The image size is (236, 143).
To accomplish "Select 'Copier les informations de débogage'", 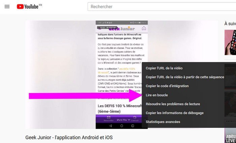I will (175, 113).
